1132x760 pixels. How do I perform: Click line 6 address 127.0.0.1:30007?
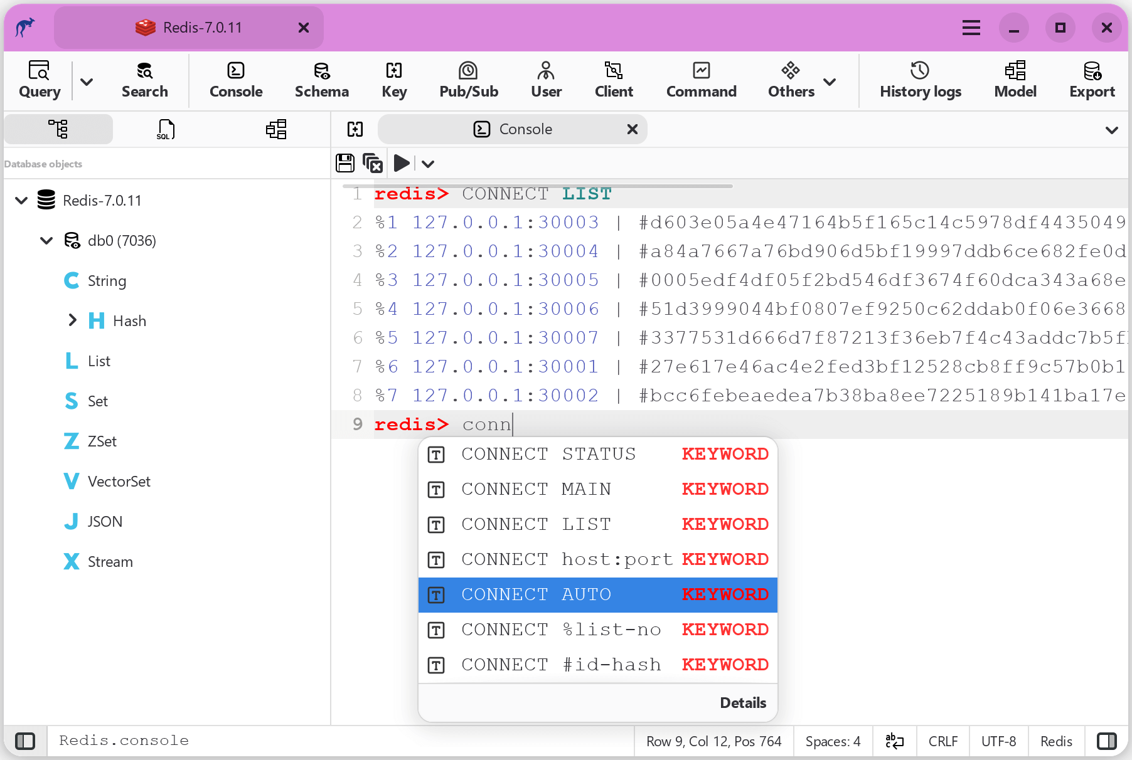pyautogui.click(x=506, y=338)
